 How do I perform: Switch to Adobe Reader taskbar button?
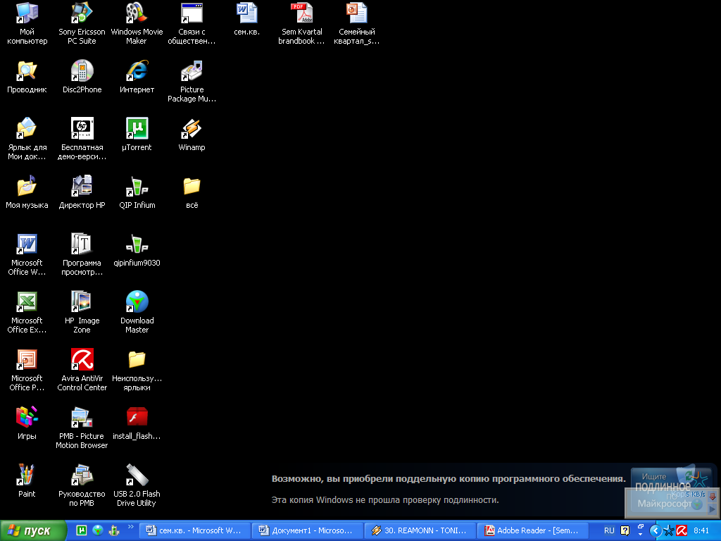[533, 530]
